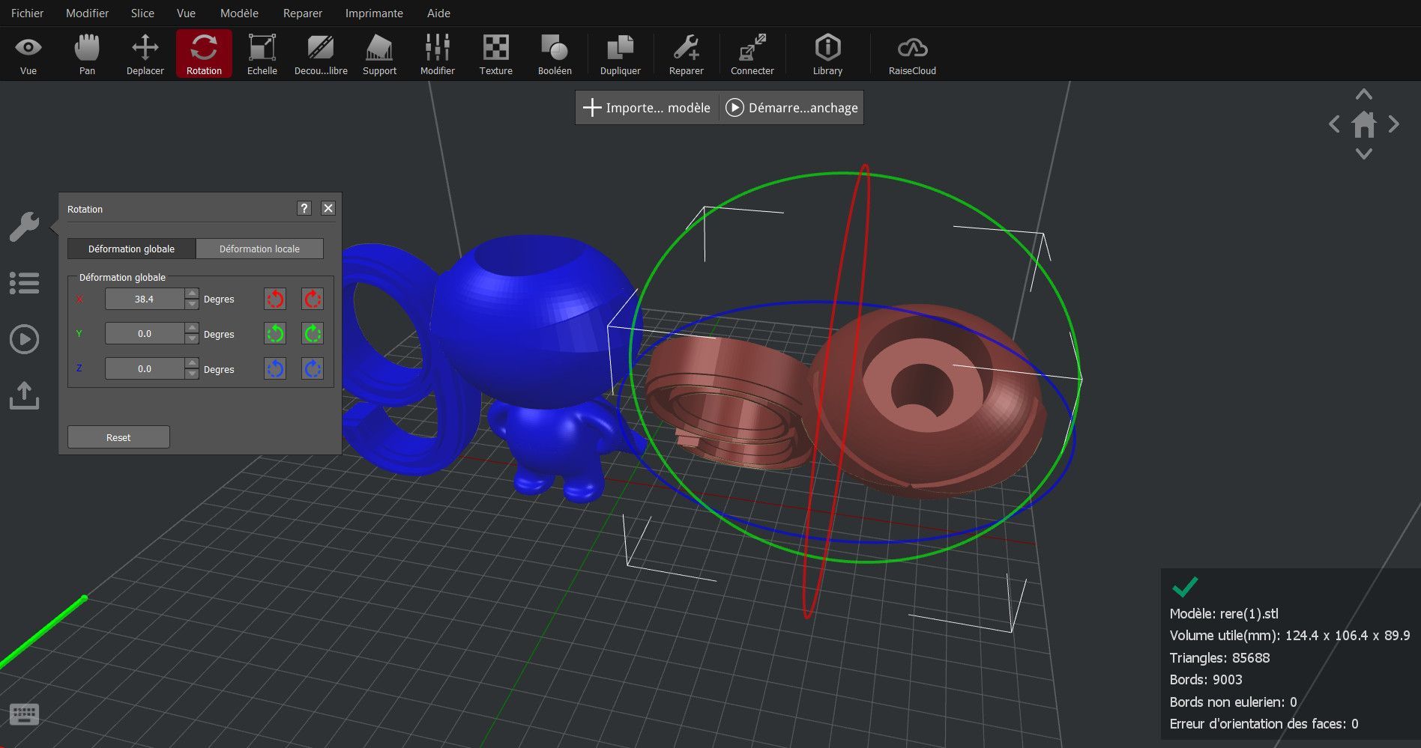Open the list icon in left sidebar

(24, 283)
